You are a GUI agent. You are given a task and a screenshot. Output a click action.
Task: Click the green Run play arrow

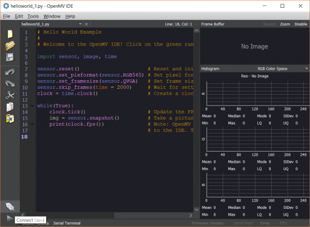pyautogui.click(x=10, y=218)
